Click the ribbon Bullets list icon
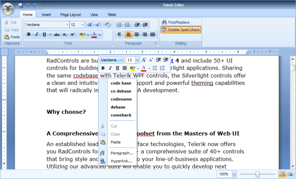The width and height of the screenshot is (296, 179). pos(119,25)
